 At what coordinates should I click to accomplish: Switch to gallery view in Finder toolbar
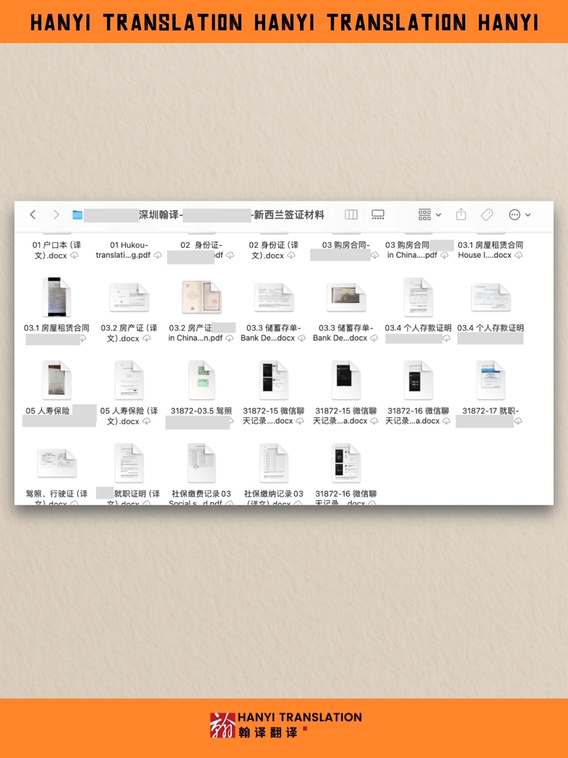click(x=378, y=214)
